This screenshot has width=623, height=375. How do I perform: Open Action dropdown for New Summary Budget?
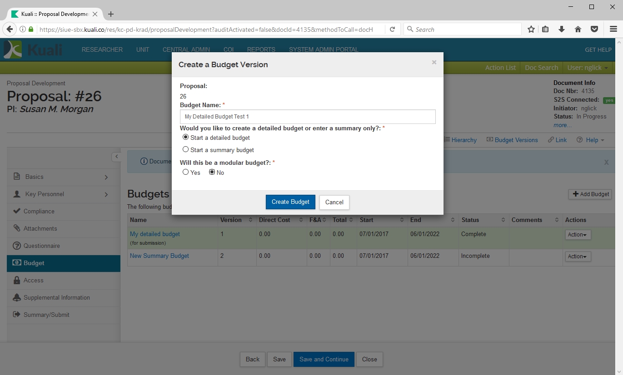(x=578, y=257)
